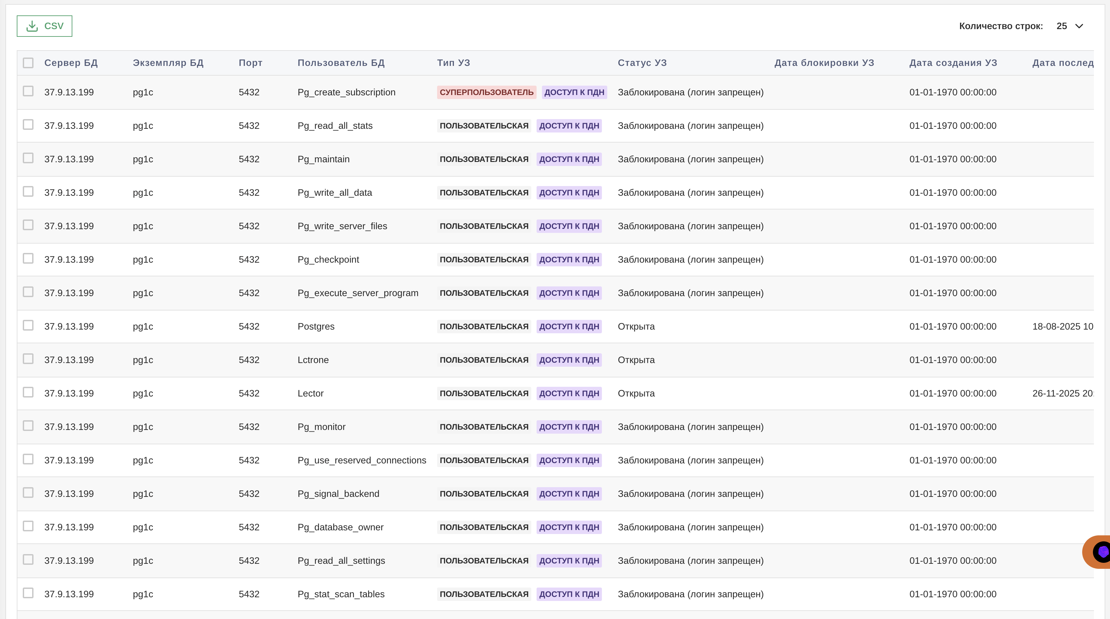Click ДОСТУП К ПДН badge for Pg_maintain
The height and width of the screenshot is (619, 1110).
point(569,159)
